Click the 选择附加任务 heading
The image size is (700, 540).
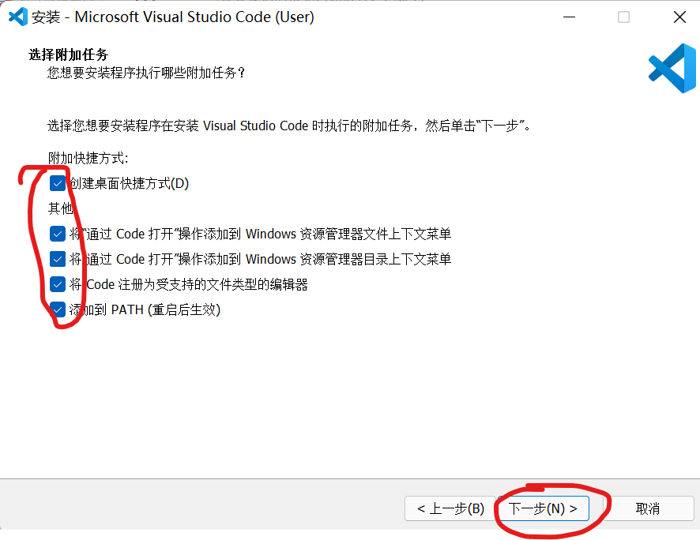click(x=68, y=54)
